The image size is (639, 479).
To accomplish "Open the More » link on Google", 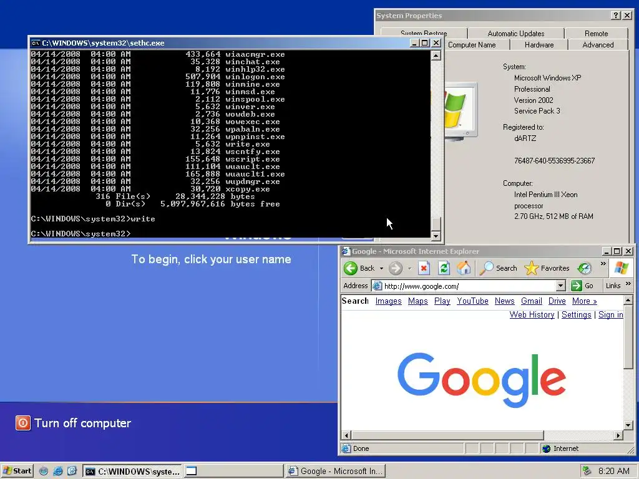I will coord(584,301).
